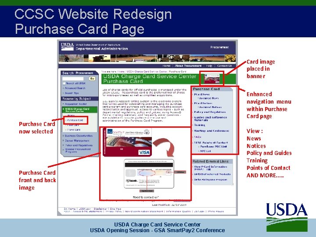The image size is (316, 237).
Task: Click the Go search button
Action: tap(92, 79)
